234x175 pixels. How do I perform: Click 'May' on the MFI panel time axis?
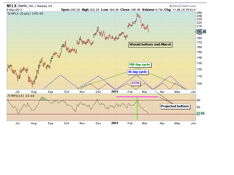[177, 123]
